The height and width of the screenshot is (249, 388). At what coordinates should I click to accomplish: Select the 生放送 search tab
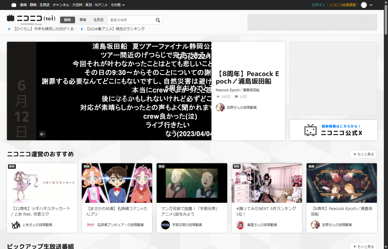pyautogui.click(x=98, y=20)
